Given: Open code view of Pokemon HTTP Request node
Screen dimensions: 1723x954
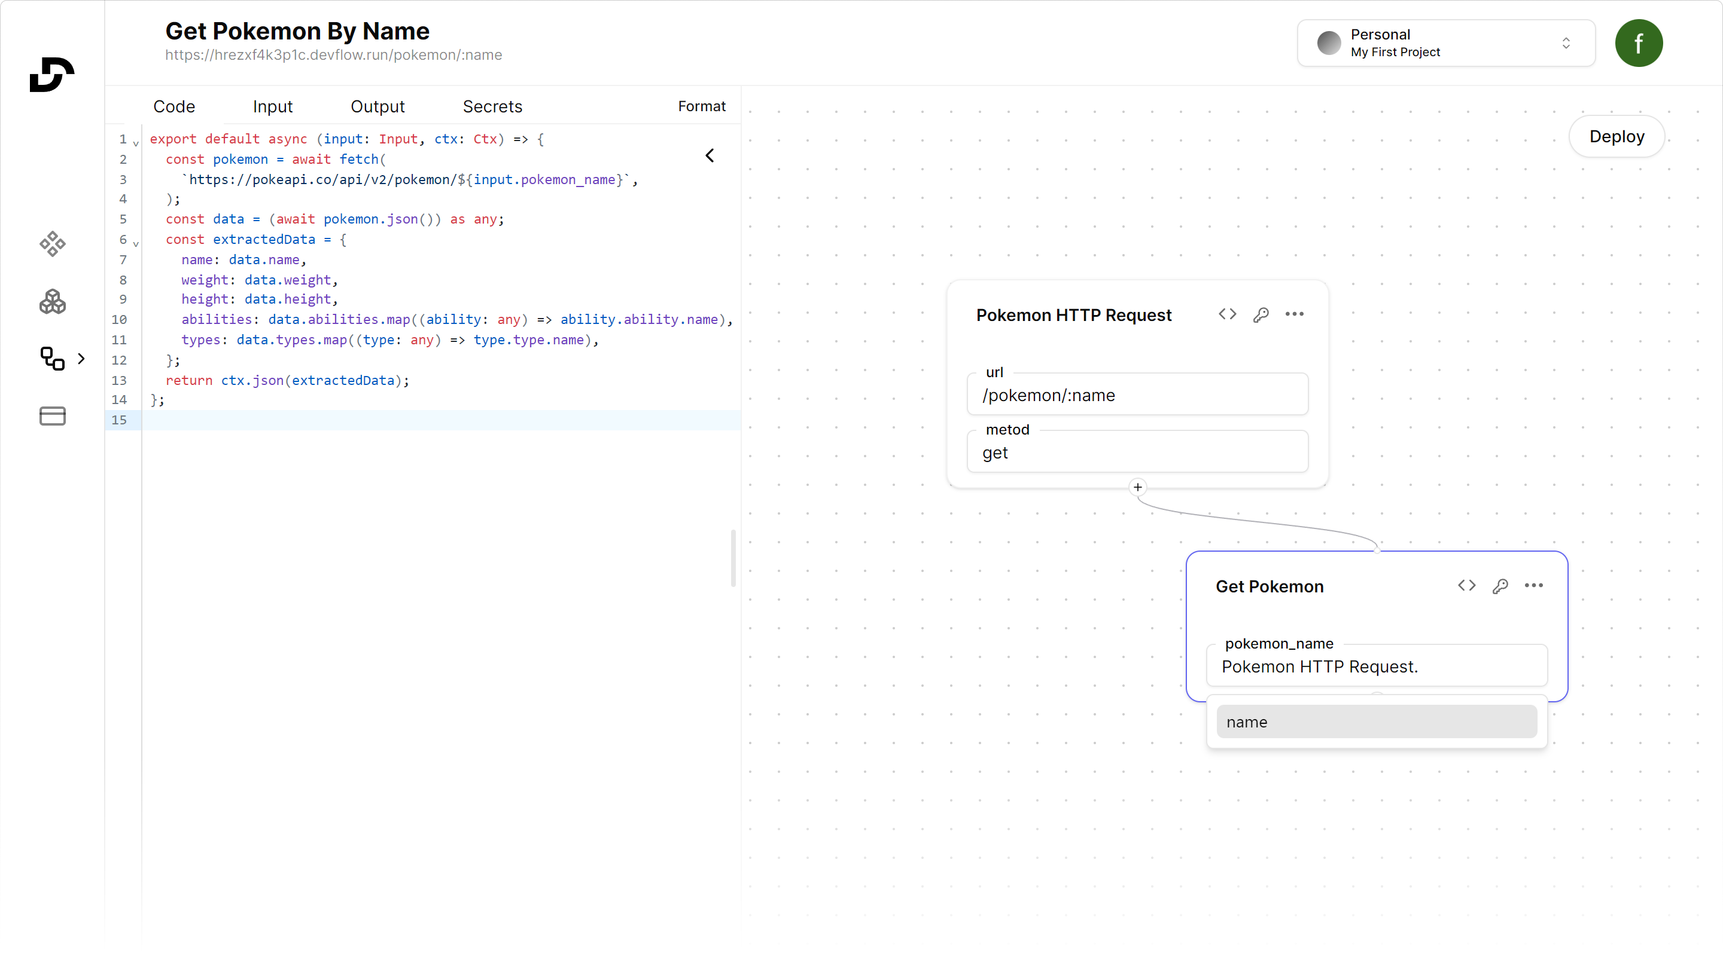Looking at the screenshot, I should coord(1228,314).
